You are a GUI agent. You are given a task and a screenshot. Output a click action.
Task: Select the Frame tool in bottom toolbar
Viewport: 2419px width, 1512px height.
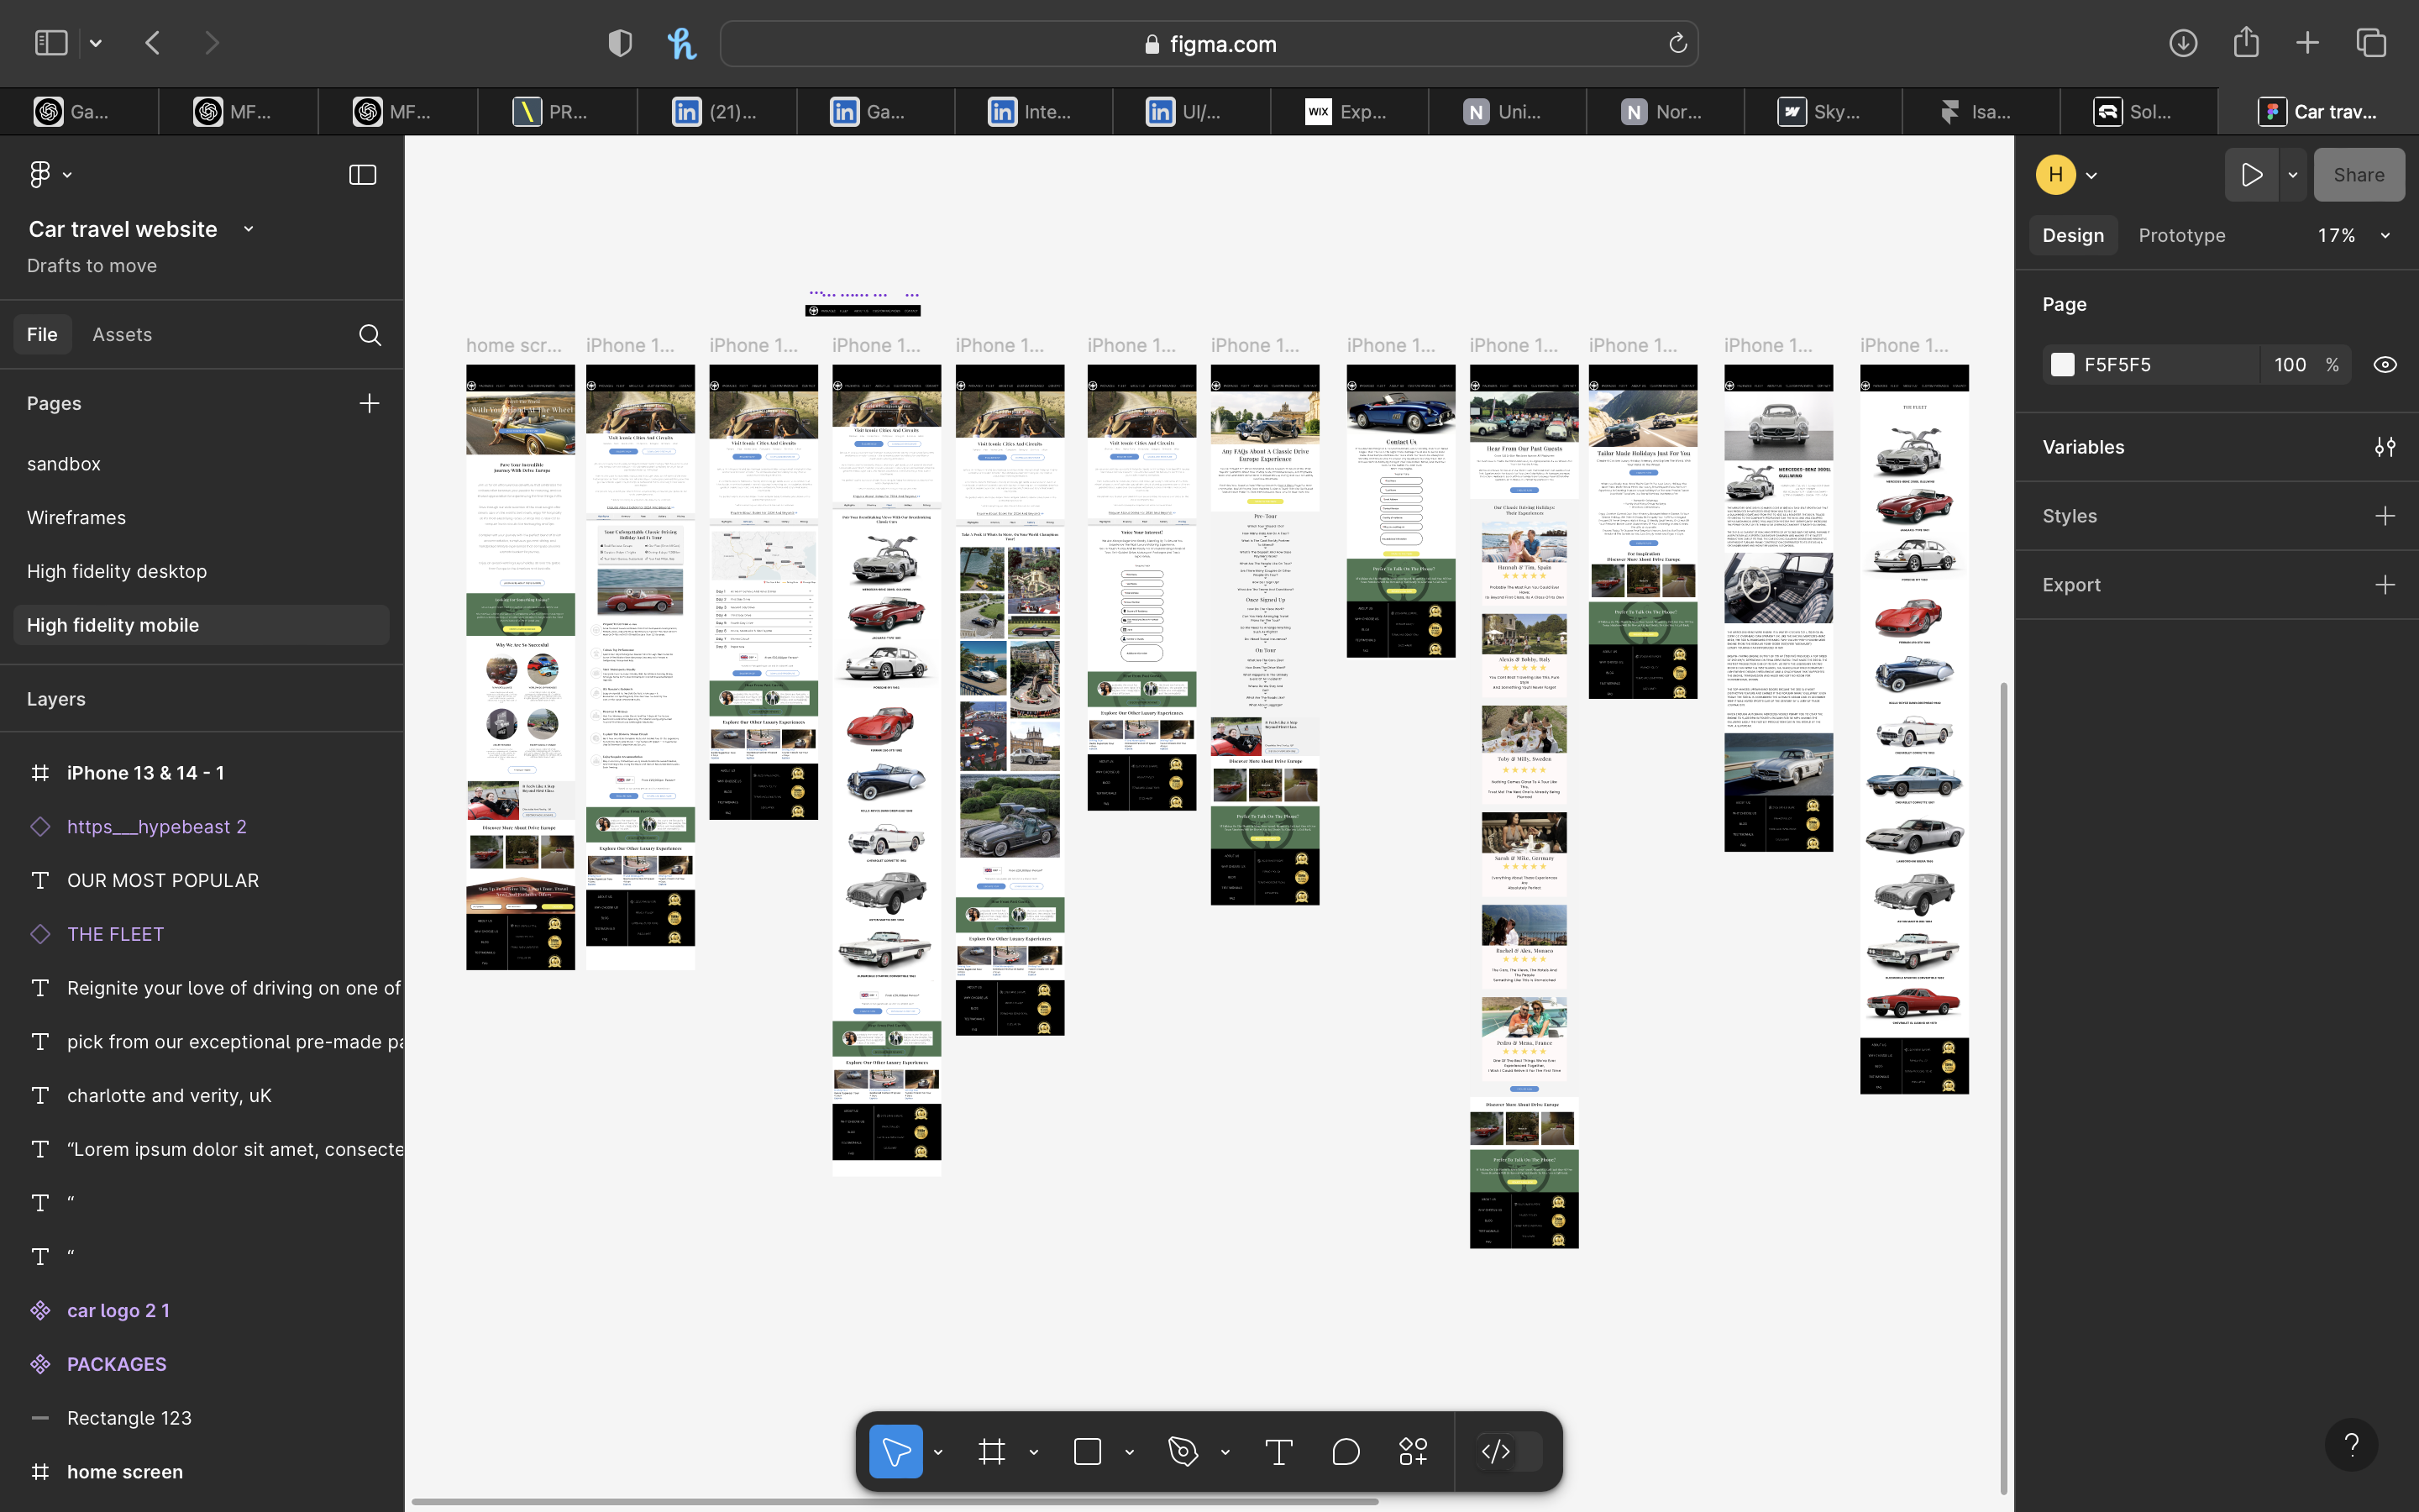point(992,1451)
